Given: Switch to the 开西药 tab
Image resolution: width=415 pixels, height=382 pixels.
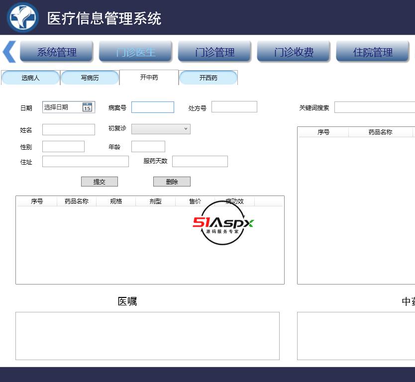Looking at the screenshot, I should [208, 78].
